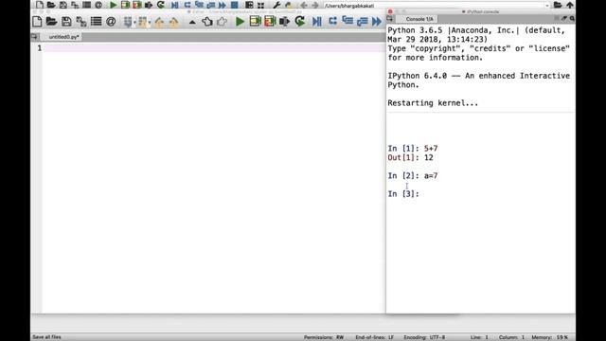Click the greyed pointing-hand icon in enlarged toolbar
Screen dimensions: 606x341
tap(222, 21)
